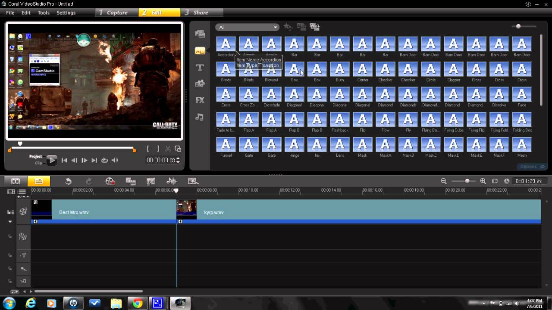Jump to Home start of project
Image resolution: width=552 pixels, height=310 pixels.
[x=64, y=160]
